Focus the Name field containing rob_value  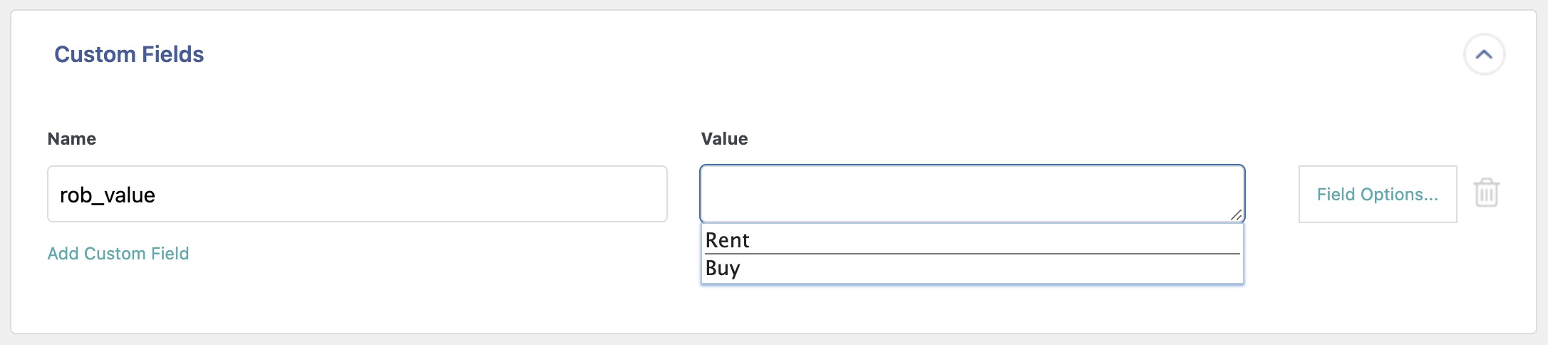[x=357, y=194]
